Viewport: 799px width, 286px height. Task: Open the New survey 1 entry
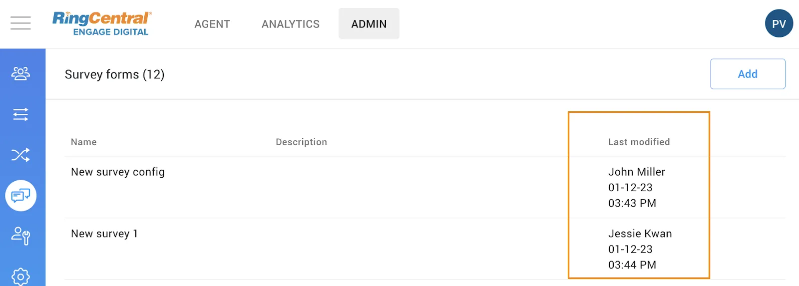coord(104,234)
